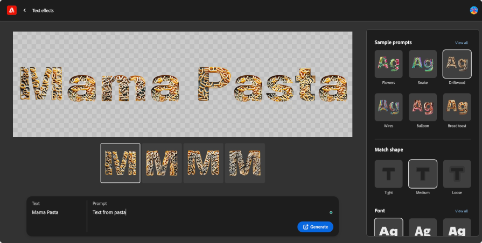Apply the Wires sample prompt
The height and width of the screenshot is (243, 482).
pyautogui.click(x=388, y=107)
